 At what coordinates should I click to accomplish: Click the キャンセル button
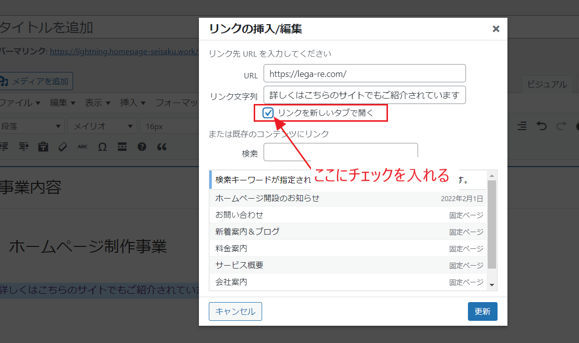pos(235,311)
